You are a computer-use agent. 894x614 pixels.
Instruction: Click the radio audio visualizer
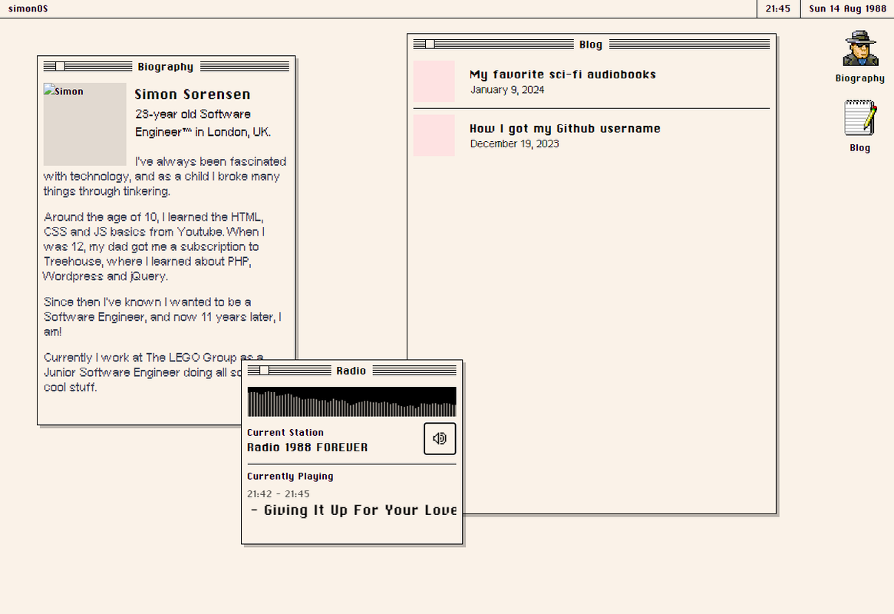pyautogui.click(x=351, y=402)
